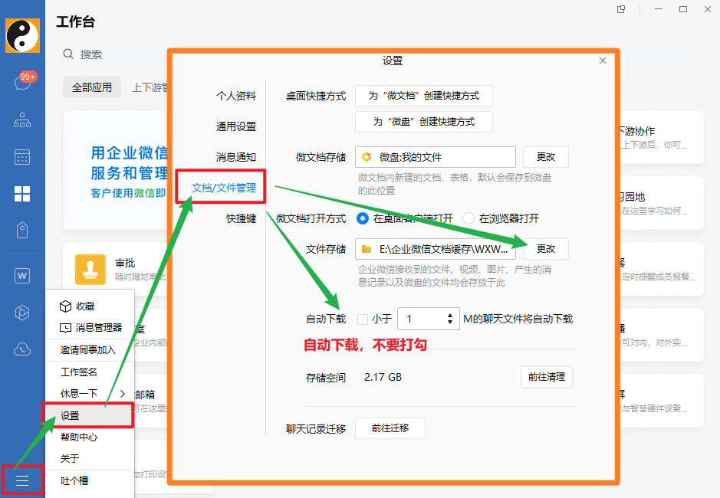Image resolution: width=720 pixels, height=498 pixels.
Task: Choose 收藏 from the popup menu
Action: [90, 306]
